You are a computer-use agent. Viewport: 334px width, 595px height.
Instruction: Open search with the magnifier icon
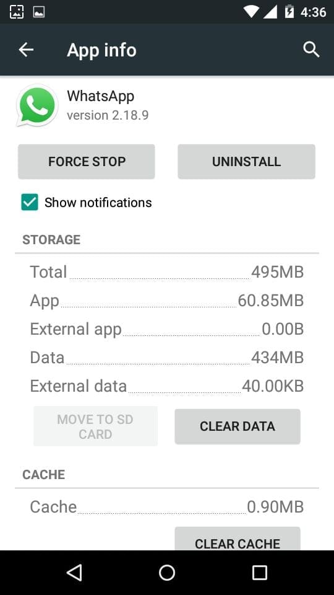point(311,50)
